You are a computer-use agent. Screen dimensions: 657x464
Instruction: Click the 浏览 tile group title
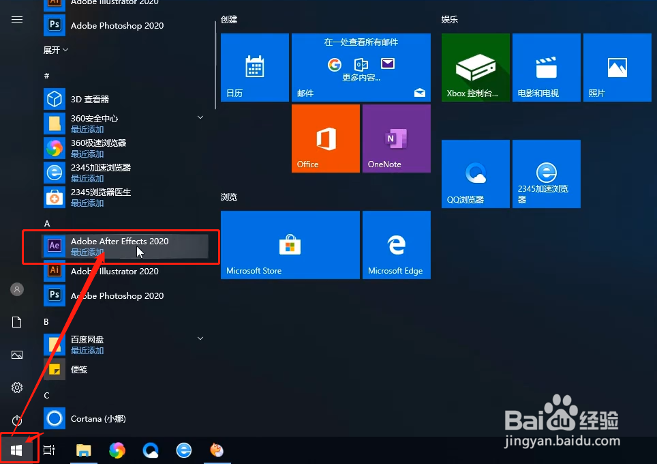[x=229, y=197]
